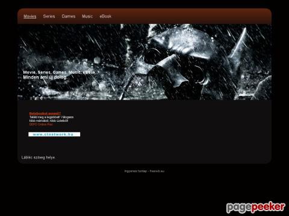Viewport: 289px width, 216px height.
Task: Click the orange underlined ad headline
Action: [45, 113]
